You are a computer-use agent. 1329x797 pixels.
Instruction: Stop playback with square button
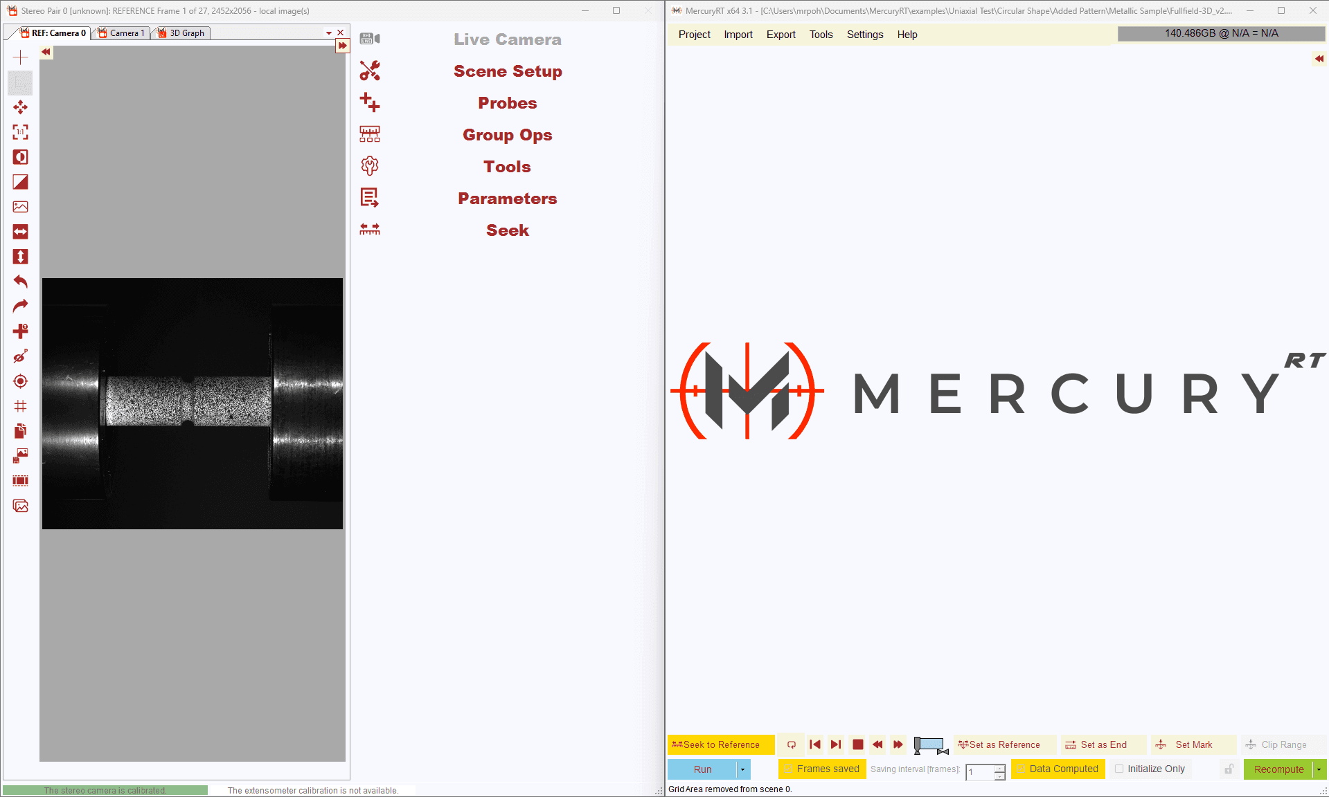point(857,744)
